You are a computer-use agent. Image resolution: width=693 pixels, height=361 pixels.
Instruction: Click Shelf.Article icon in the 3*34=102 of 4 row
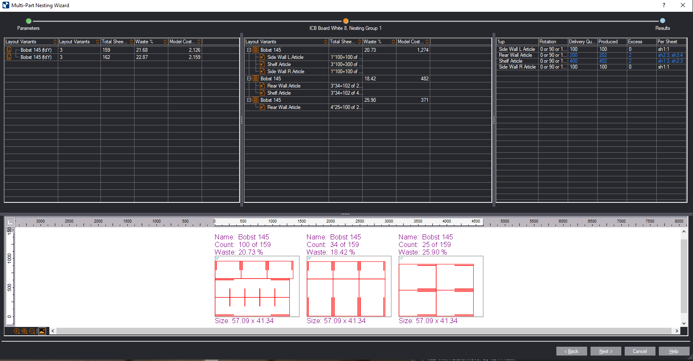coord(262,93)
